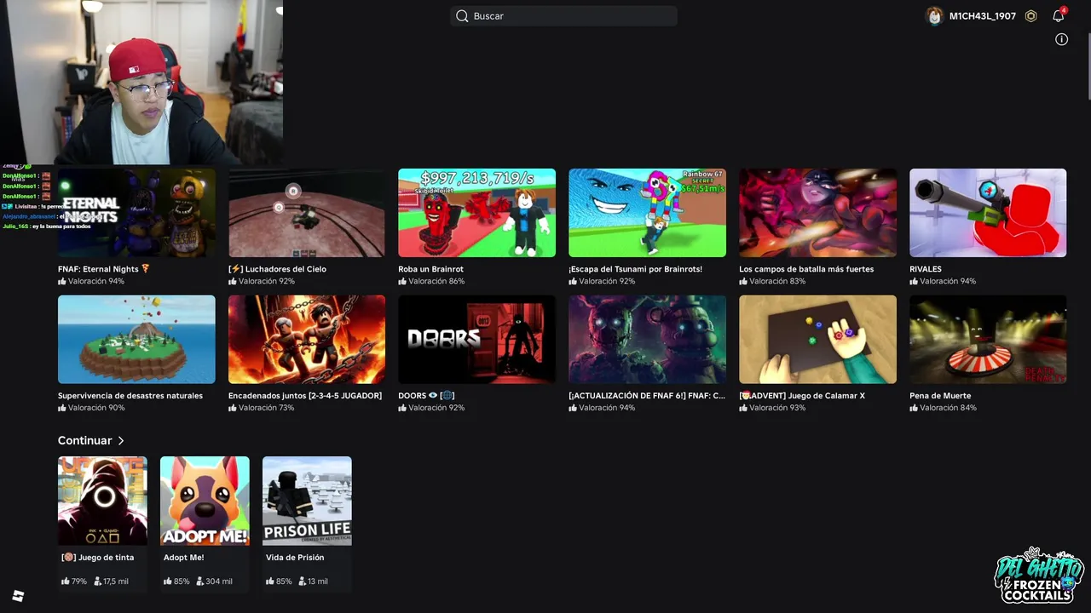Open the M1CH43L_1907 profile avatar
This screenshot has width=1091, height=613.
(x=935, y=16)
